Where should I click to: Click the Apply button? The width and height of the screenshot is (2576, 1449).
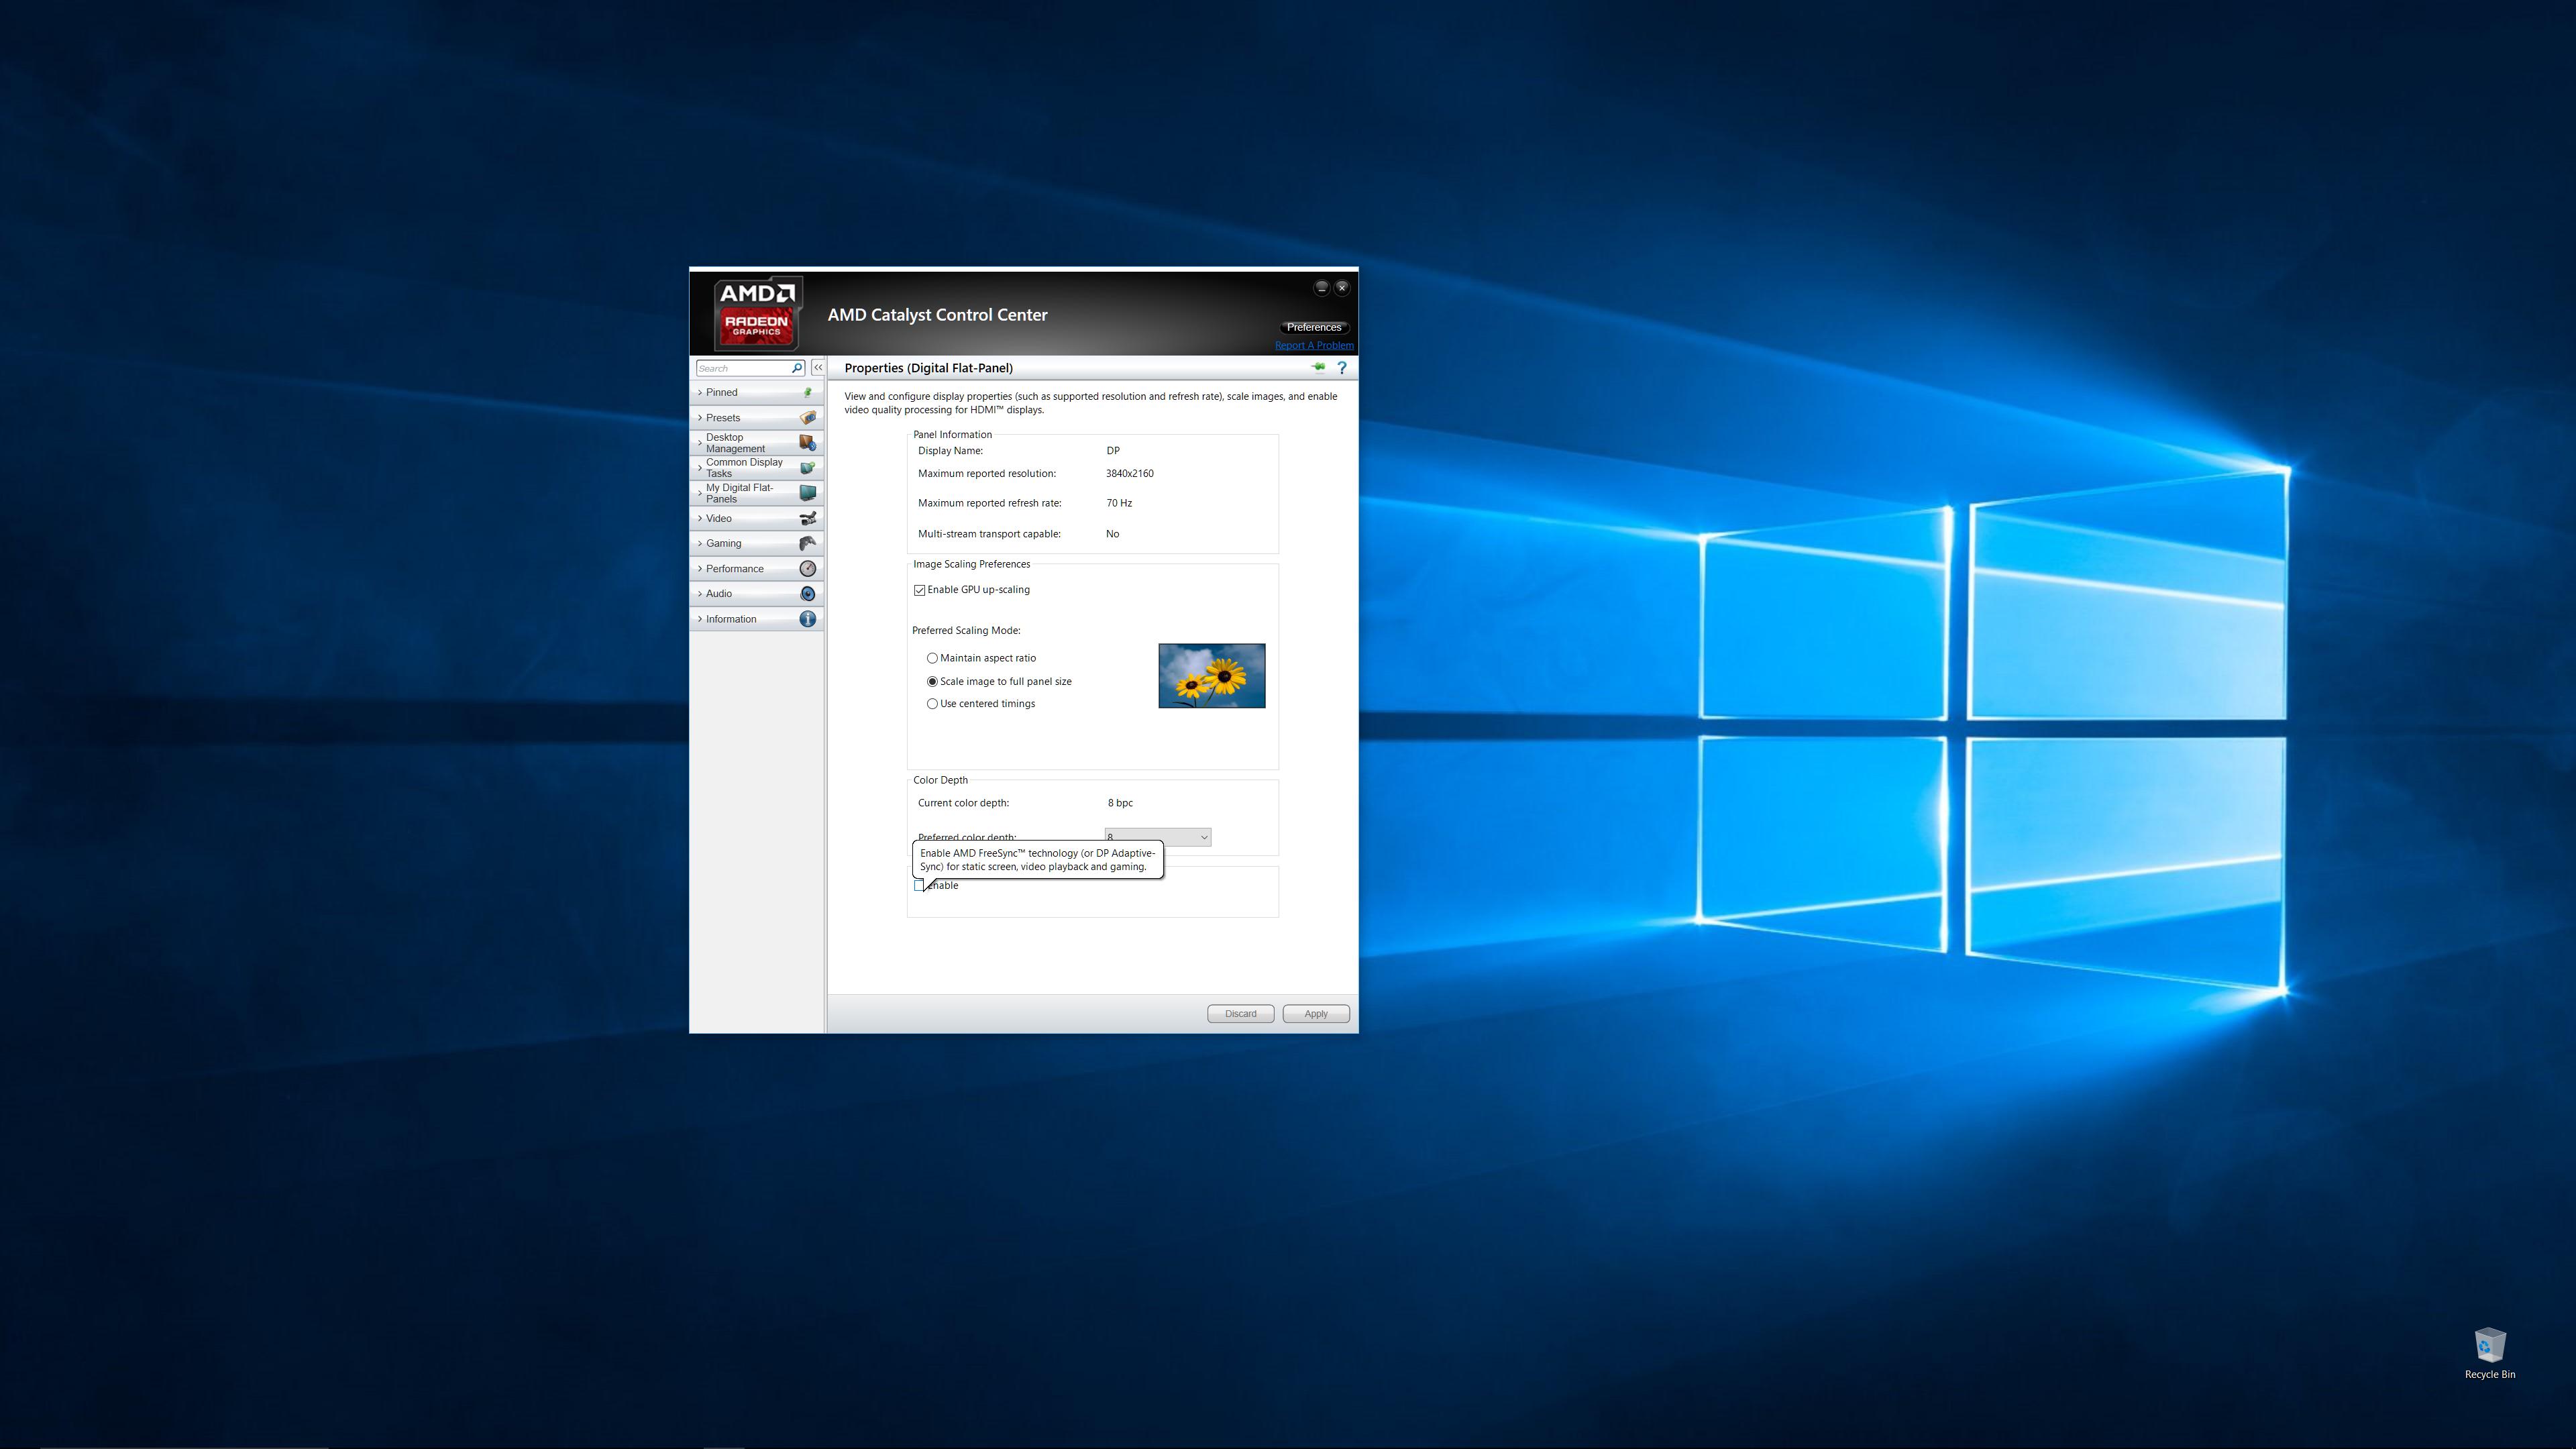point(1316,1014)
